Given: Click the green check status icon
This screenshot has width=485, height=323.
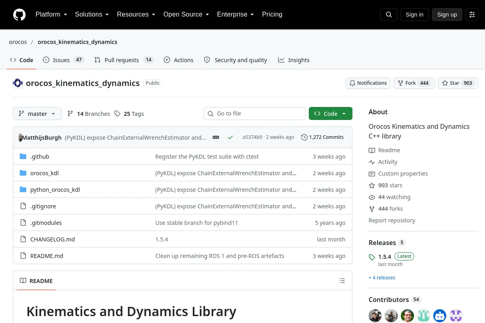Looking at the screenshot, I should click(230, 137).
